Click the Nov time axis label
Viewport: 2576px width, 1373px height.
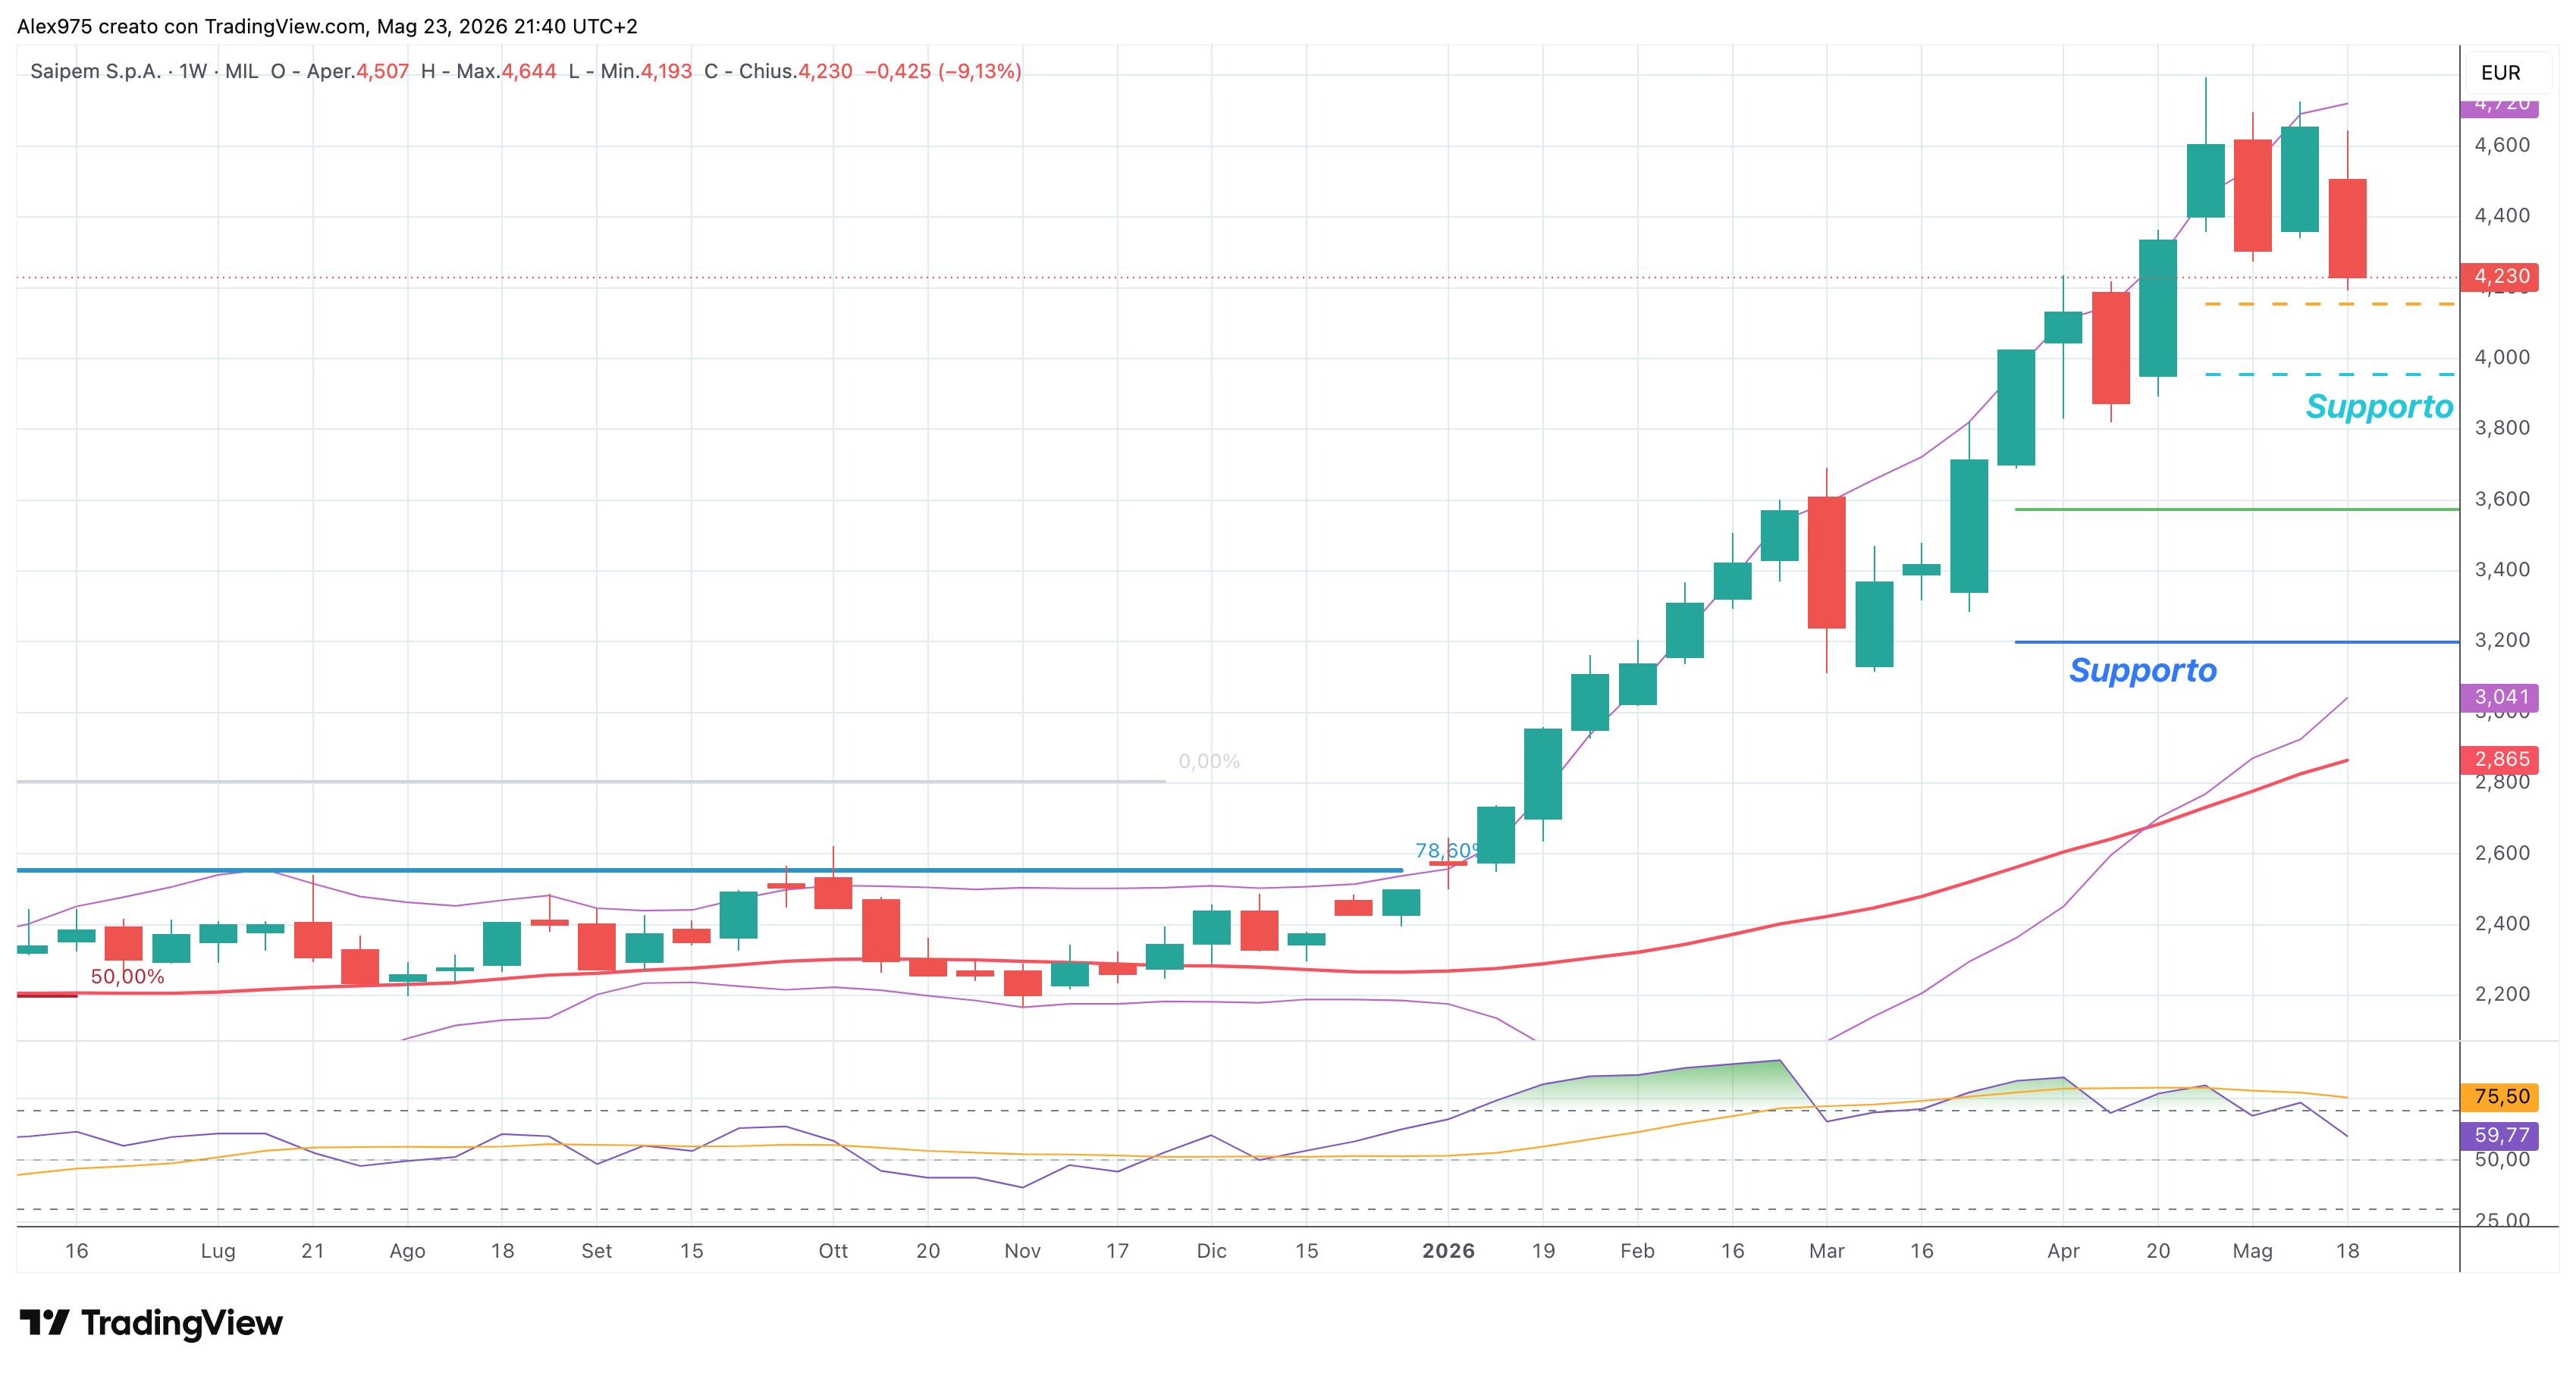(x=1022, y=1251)
